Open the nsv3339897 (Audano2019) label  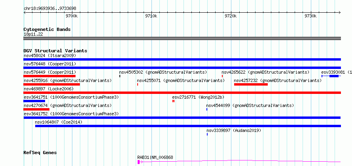234,130
